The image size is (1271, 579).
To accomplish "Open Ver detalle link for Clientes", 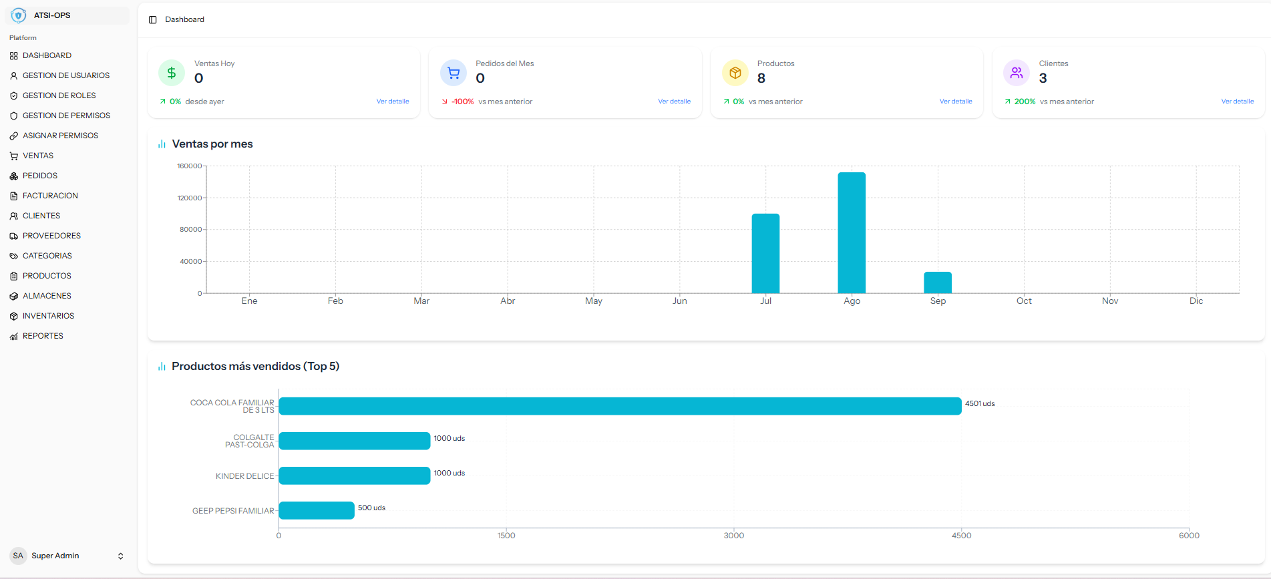I will pos(1237,102).
